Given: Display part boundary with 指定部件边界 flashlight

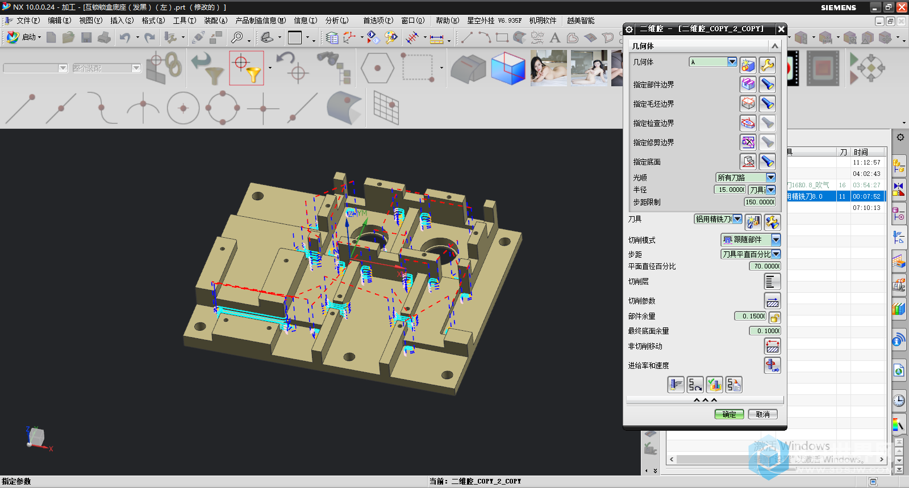Looking at the screenshot, I should tap(768, 85).
